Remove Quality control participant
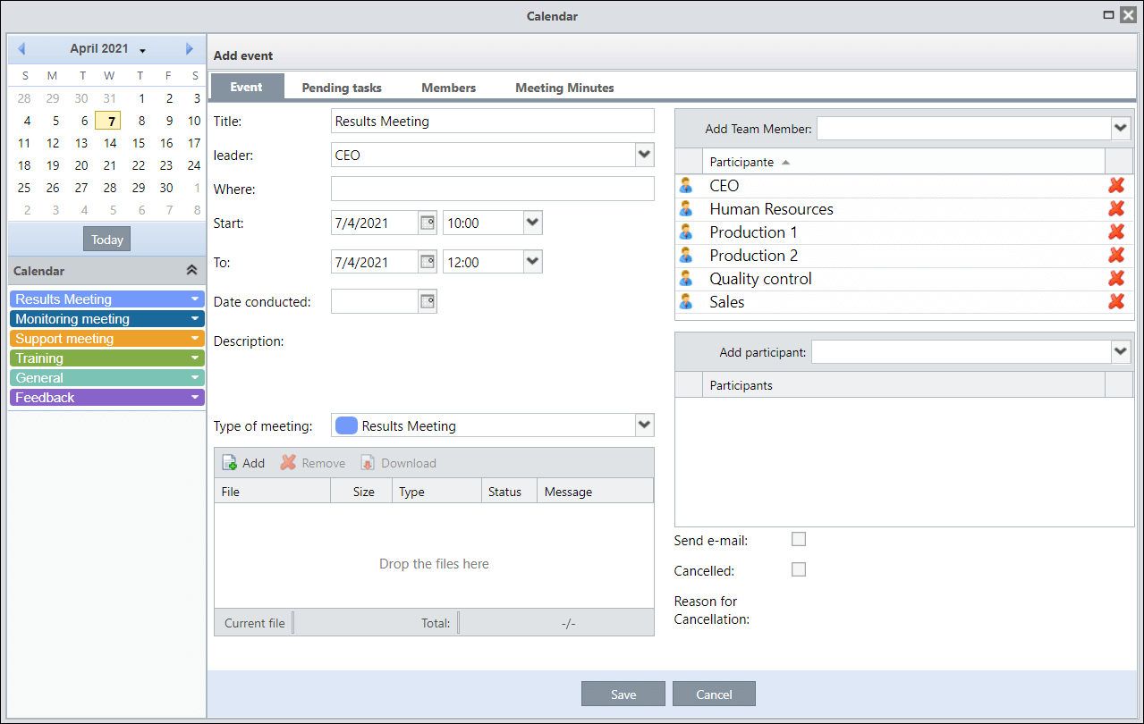Image resolution: width=1144 pixels, height=724 pixels. [1116, 279]
